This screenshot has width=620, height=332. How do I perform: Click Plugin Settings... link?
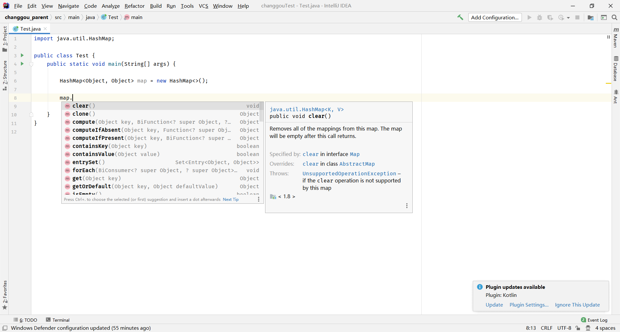click(529, 305)
